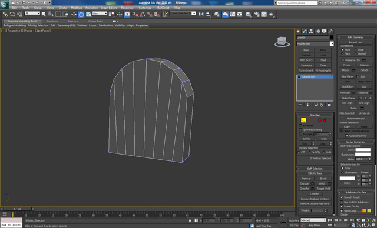The width and height of the screenshot is (377, 228).
Task: Enable the By Vertex checkbox
Action: (x=300, y=125)
